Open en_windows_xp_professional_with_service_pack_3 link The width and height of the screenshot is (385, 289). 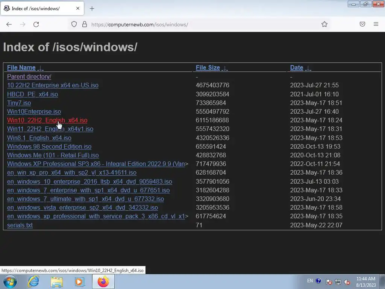click(x=96, y=216)
